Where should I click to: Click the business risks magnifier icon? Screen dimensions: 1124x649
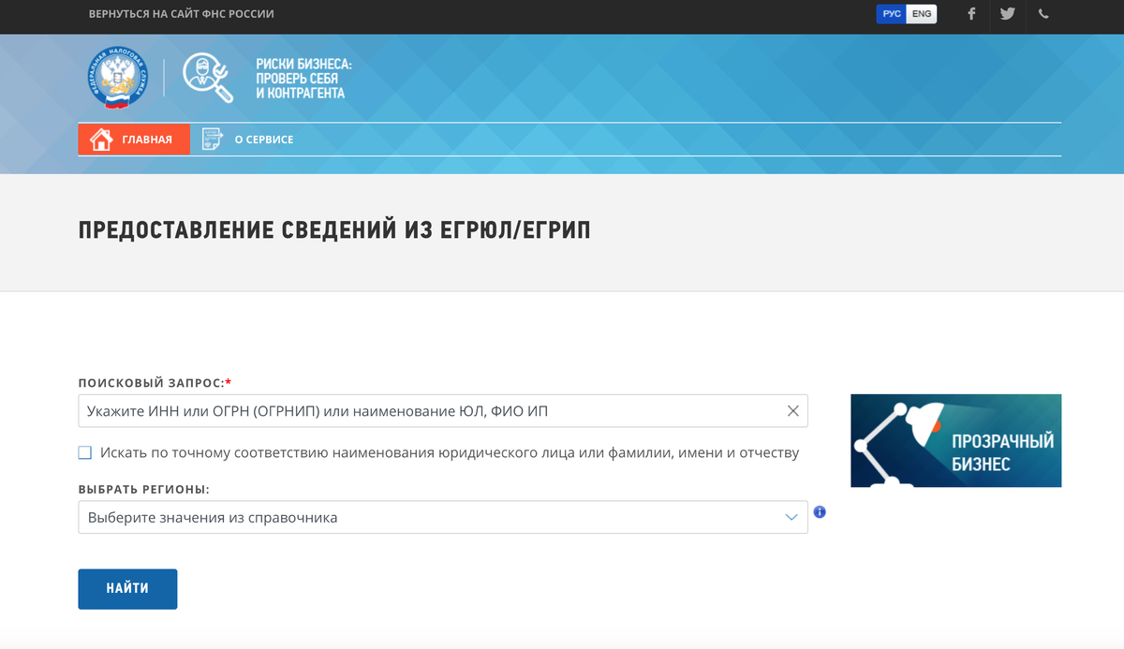207,79
